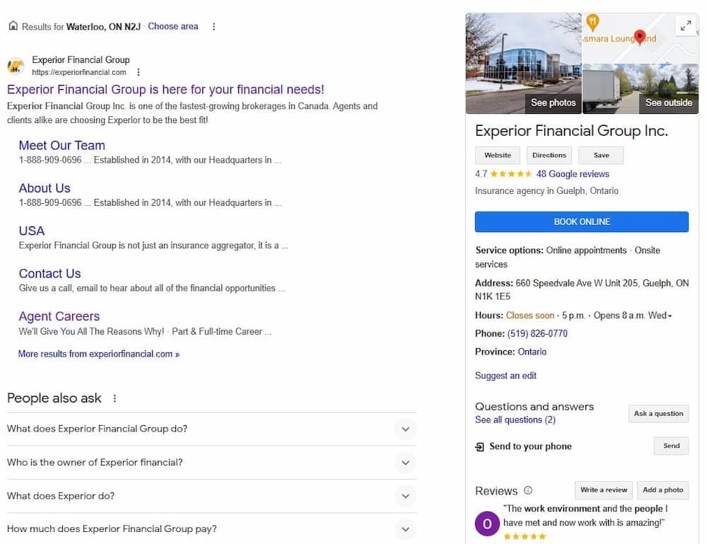Viewport: 707px width, 544px height.
Task: Open the People also ask options menu
Action: coord(115,398)
